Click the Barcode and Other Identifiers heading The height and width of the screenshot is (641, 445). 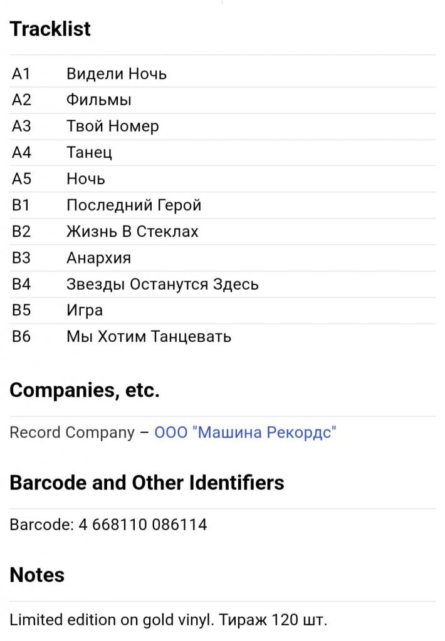(147, 483)
